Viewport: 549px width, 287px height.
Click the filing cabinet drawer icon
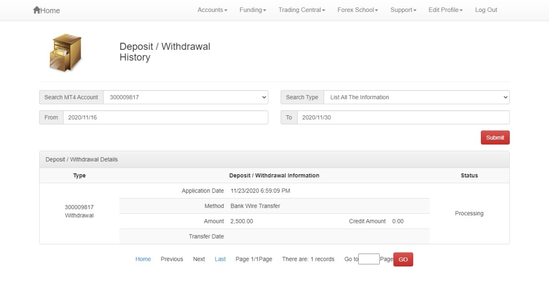66,53
